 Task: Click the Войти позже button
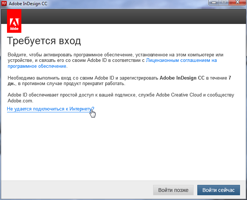tap(173, 190)
